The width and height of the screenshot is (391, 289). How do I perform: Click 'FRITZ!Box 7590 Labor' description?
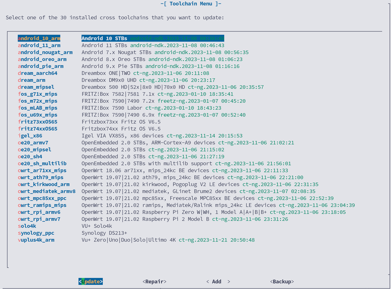(112, 108)
